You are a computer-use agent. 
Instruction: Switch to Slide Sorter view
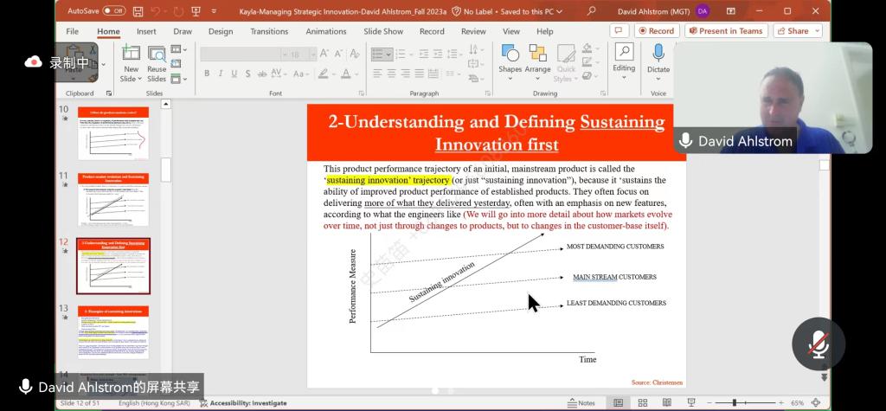(x=641, y=403)
